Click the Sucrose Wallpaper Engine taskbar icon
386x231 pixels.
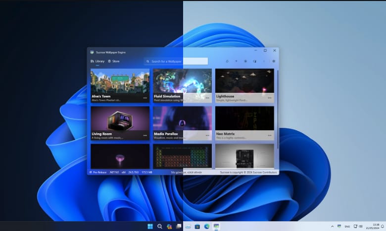tap(216, 227)
